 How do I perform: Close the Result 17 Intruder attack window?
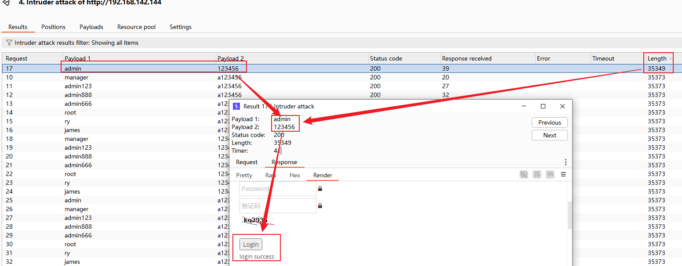562,106
